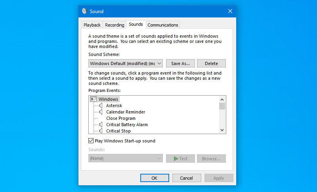Screen dimensions: 317x192
Task: Open the disabled Sounds (None) dropdown
Action: [x=126, y=158]
